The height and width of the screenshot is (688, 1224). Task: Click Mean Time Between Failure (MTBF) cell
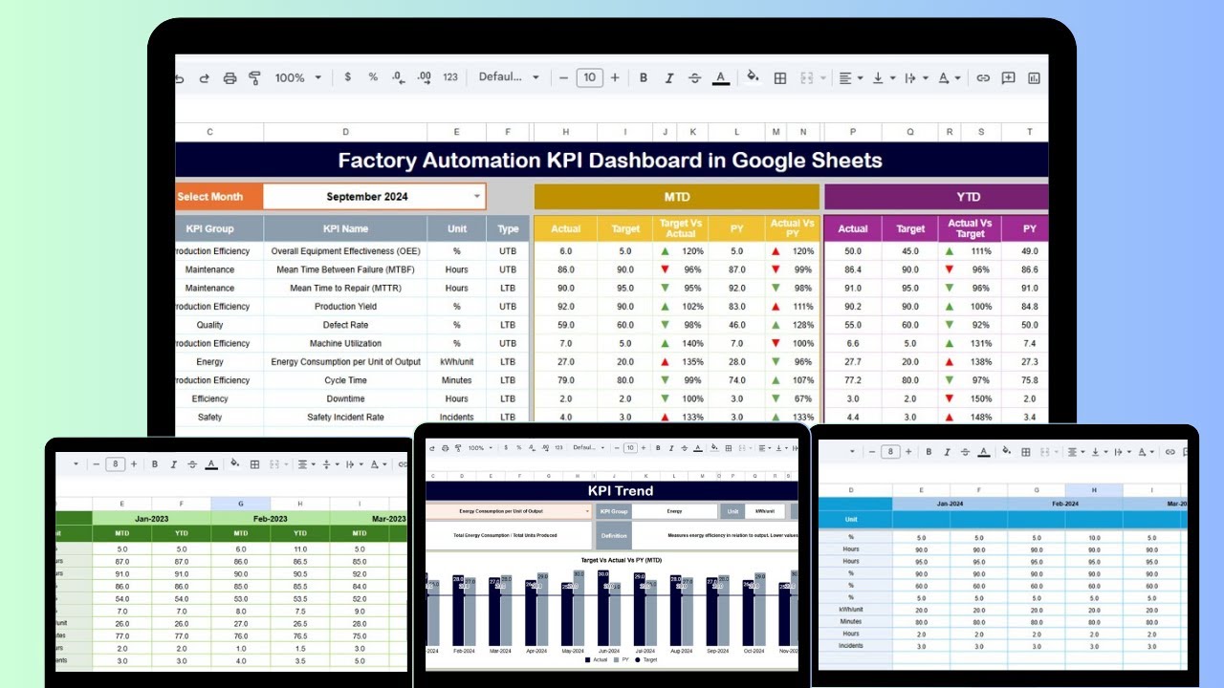[x=345, y=269]
